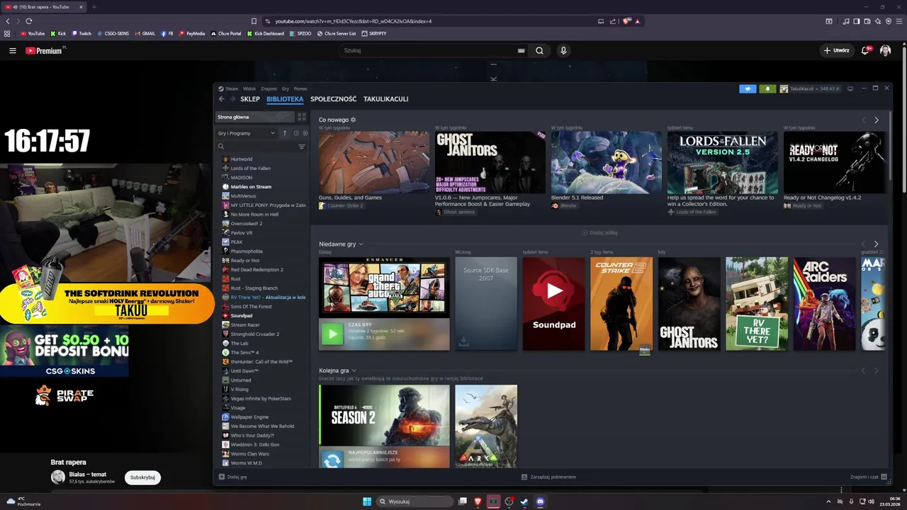Screen dimensions: 907x510
Task: Select Red Dead Redemption 2 in list
Action: pyautogui.click(x=257, y=270)
